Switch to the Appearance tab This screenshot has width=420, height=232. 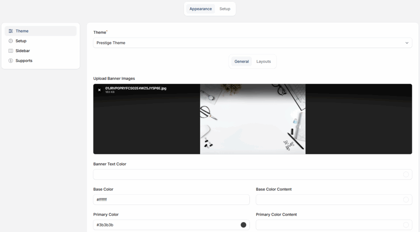pos(201,9)
